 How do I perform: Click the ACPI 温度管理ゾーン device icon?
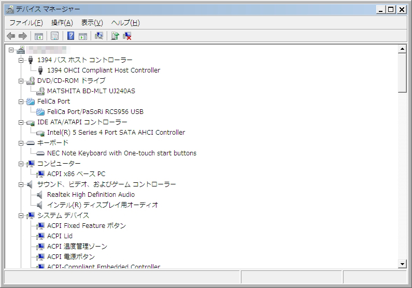(40, 247)
